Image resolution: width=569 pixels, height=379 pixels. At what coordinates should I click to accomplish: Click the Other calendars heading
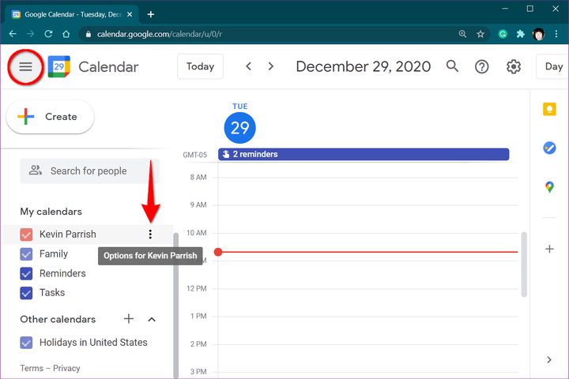58,319
